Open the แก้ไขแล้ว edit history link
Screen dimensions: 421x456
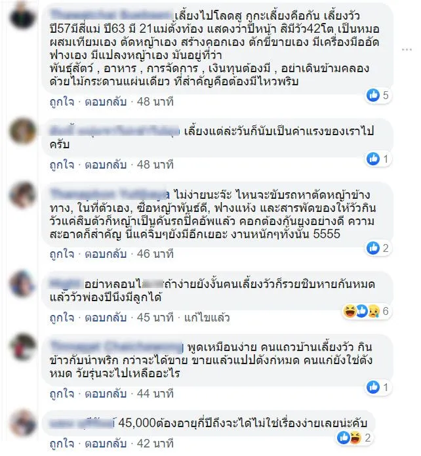tap(207, 318)
